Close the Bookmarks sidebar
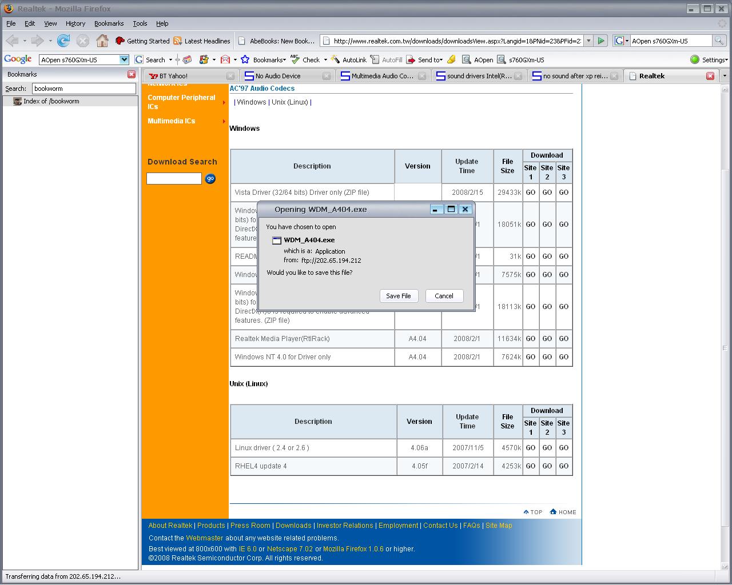The width and height of the screenshot is (732, 585). pos(132,74)
